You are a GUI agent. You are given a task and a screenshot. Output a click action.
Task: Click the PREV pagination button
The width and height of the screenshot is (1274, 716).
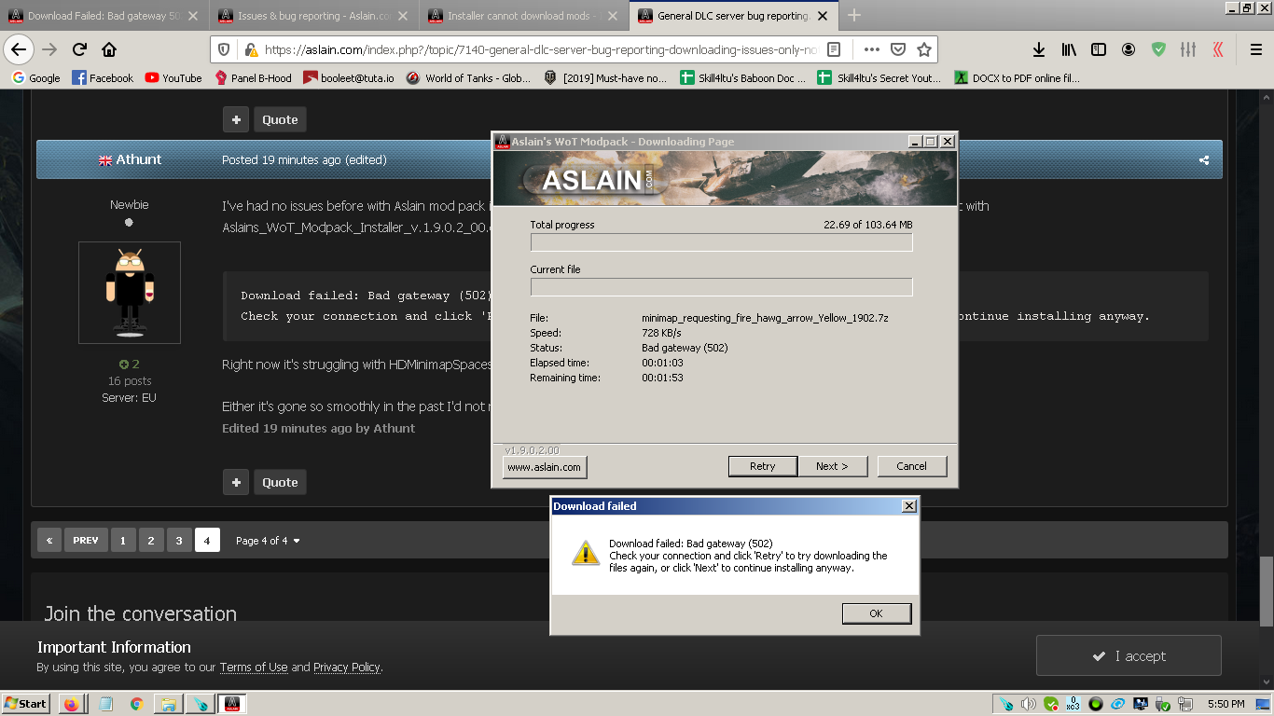86,541
